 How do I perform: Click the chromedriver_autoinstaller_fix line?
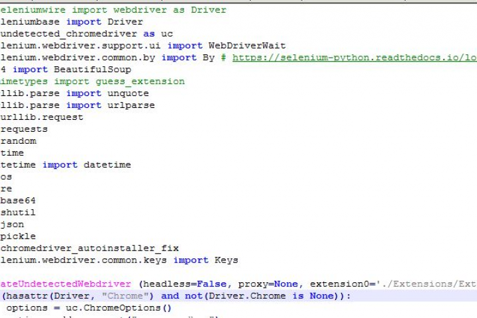coord(89,248)
